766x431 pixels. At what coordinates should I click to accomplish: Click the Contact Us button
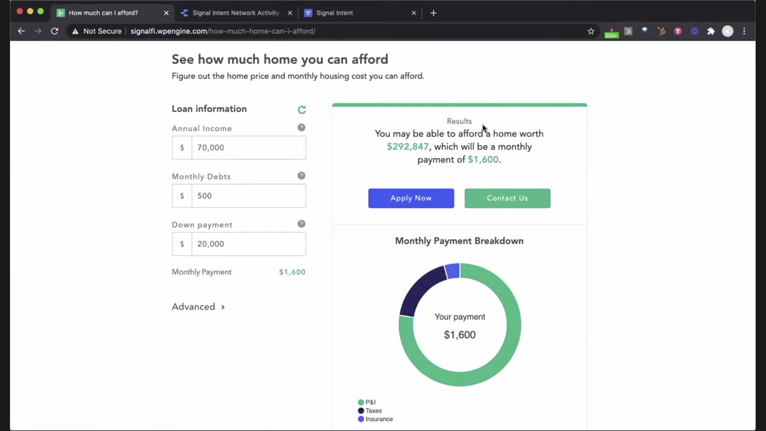pyautogui.click(x=507, y=198)
